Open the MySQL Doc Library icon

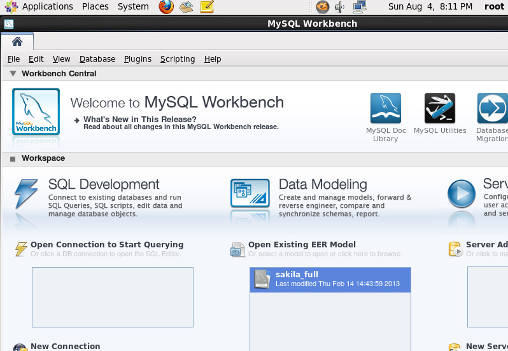386,108
